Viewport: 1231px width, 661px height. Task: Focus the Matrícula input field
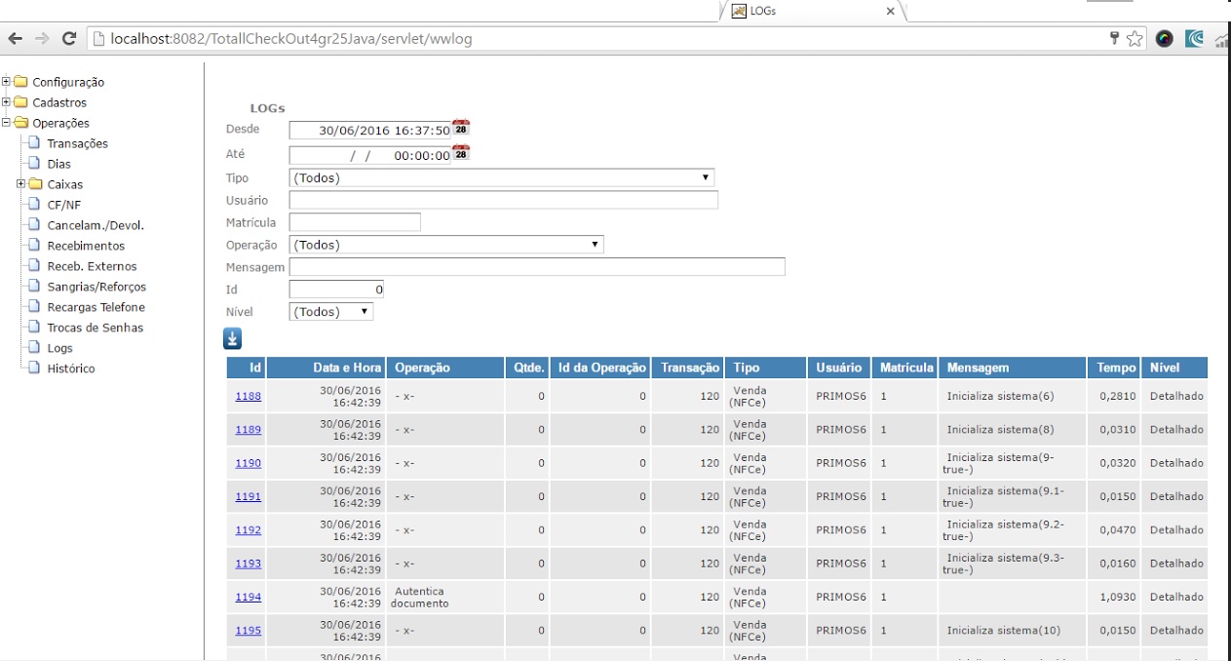pos(355,222)
